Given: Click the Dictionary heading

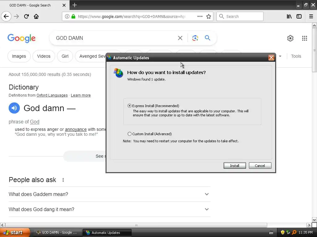Looking at the screenshot, I should (24, 87).
